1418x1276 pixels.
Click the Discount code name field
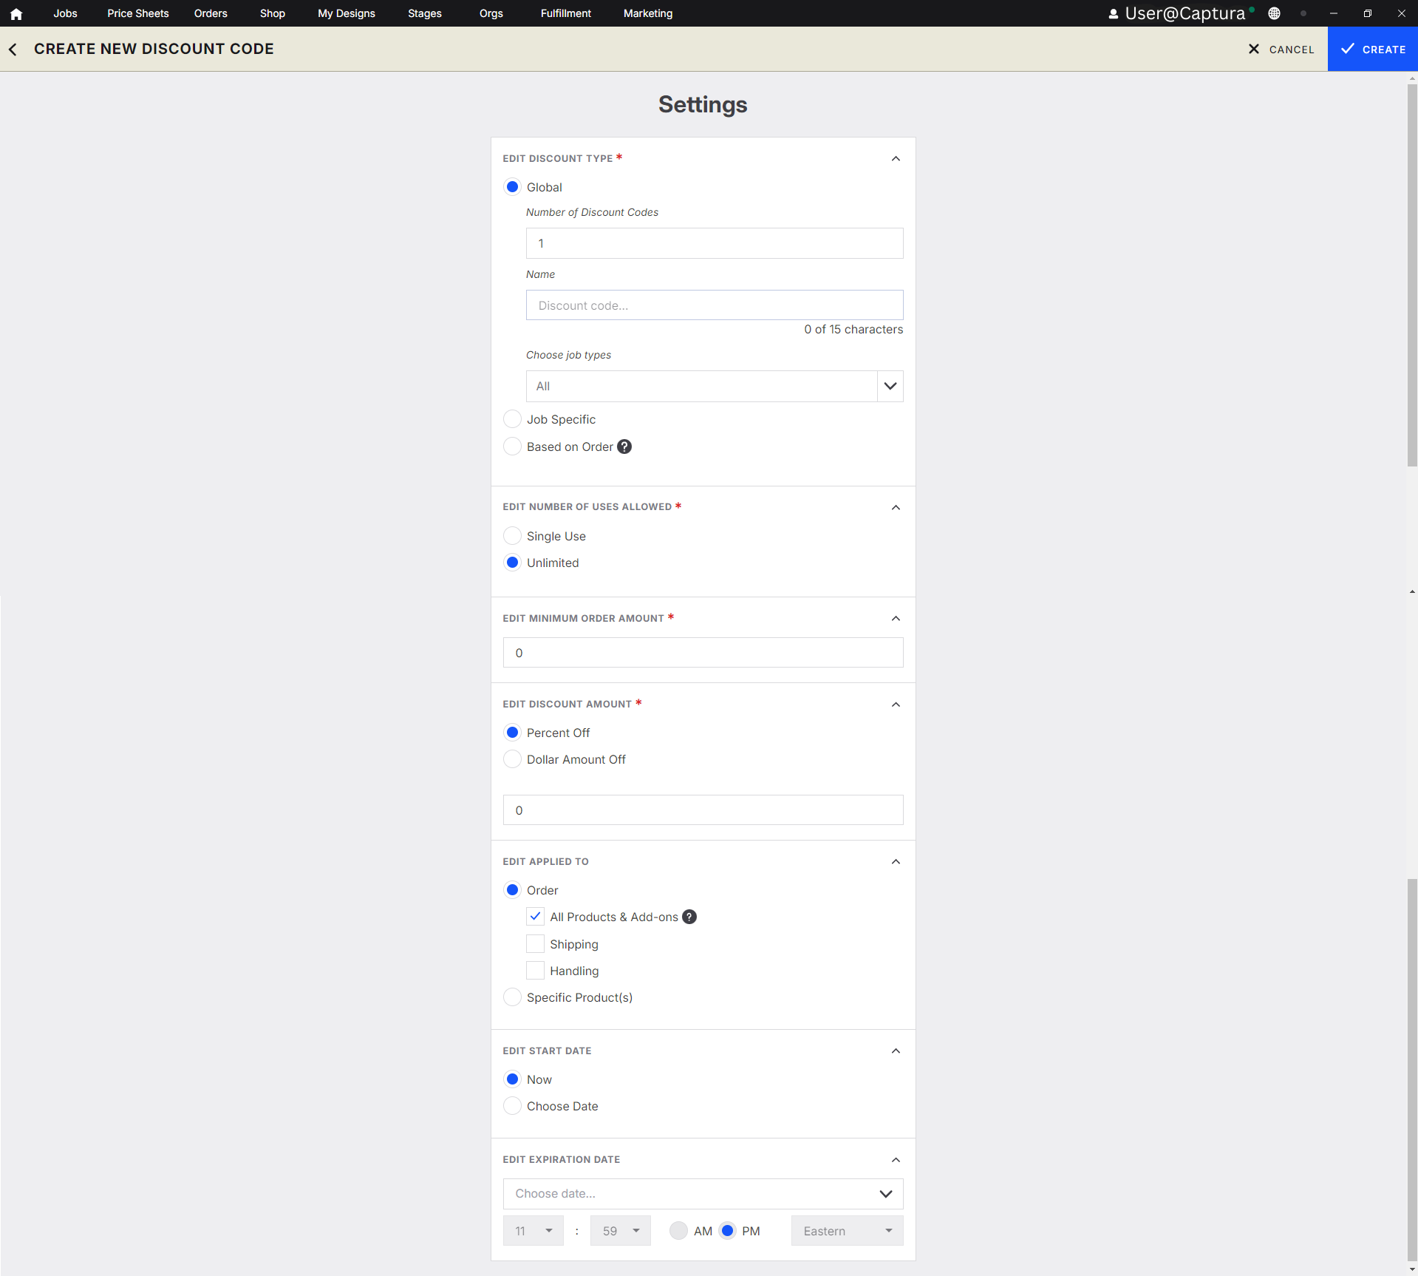point(715,305)
